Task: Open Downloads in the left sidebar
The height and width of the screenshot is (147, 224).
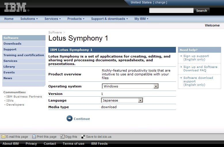Action: 24,43
